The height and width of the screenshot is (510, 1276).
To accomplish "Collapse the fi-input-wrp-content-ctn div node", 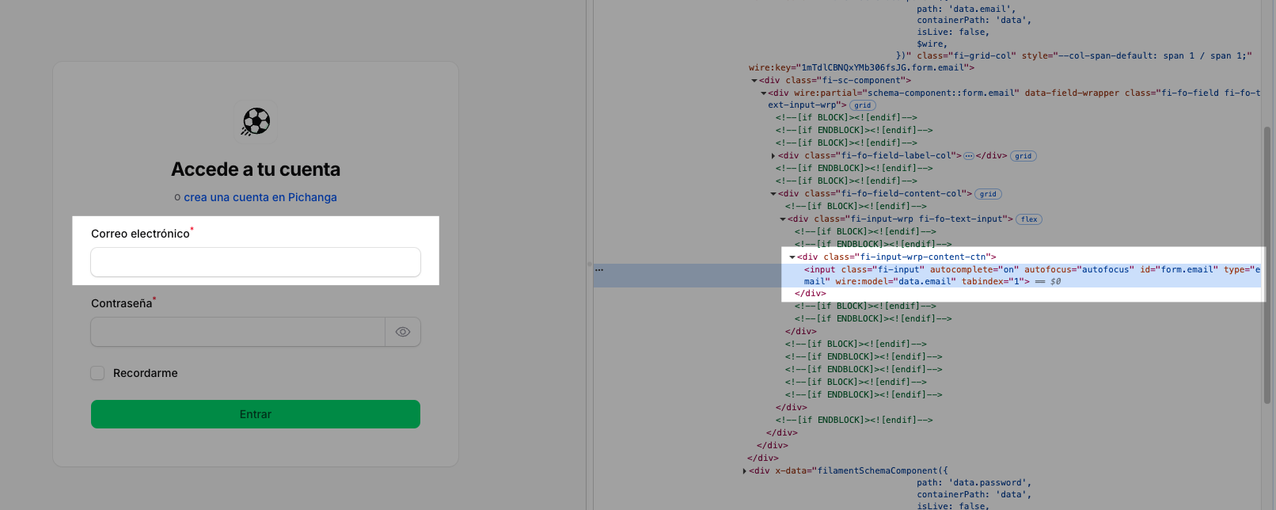I will tap(792, 257).
